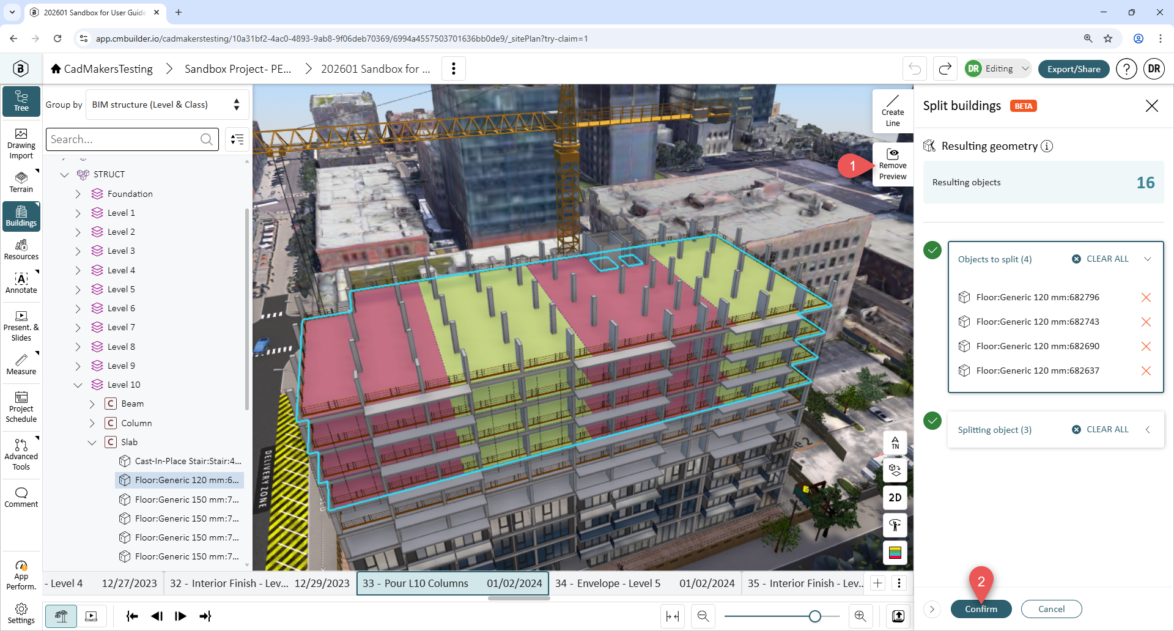Click the undo arrow
Screen dimensions: 1174x631
(915, 68)
